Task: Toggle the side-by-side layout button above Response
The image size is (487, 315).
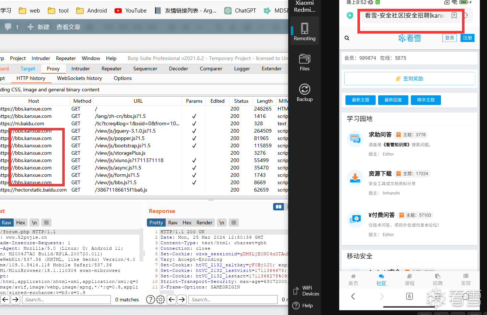Action: coord(279,207)
